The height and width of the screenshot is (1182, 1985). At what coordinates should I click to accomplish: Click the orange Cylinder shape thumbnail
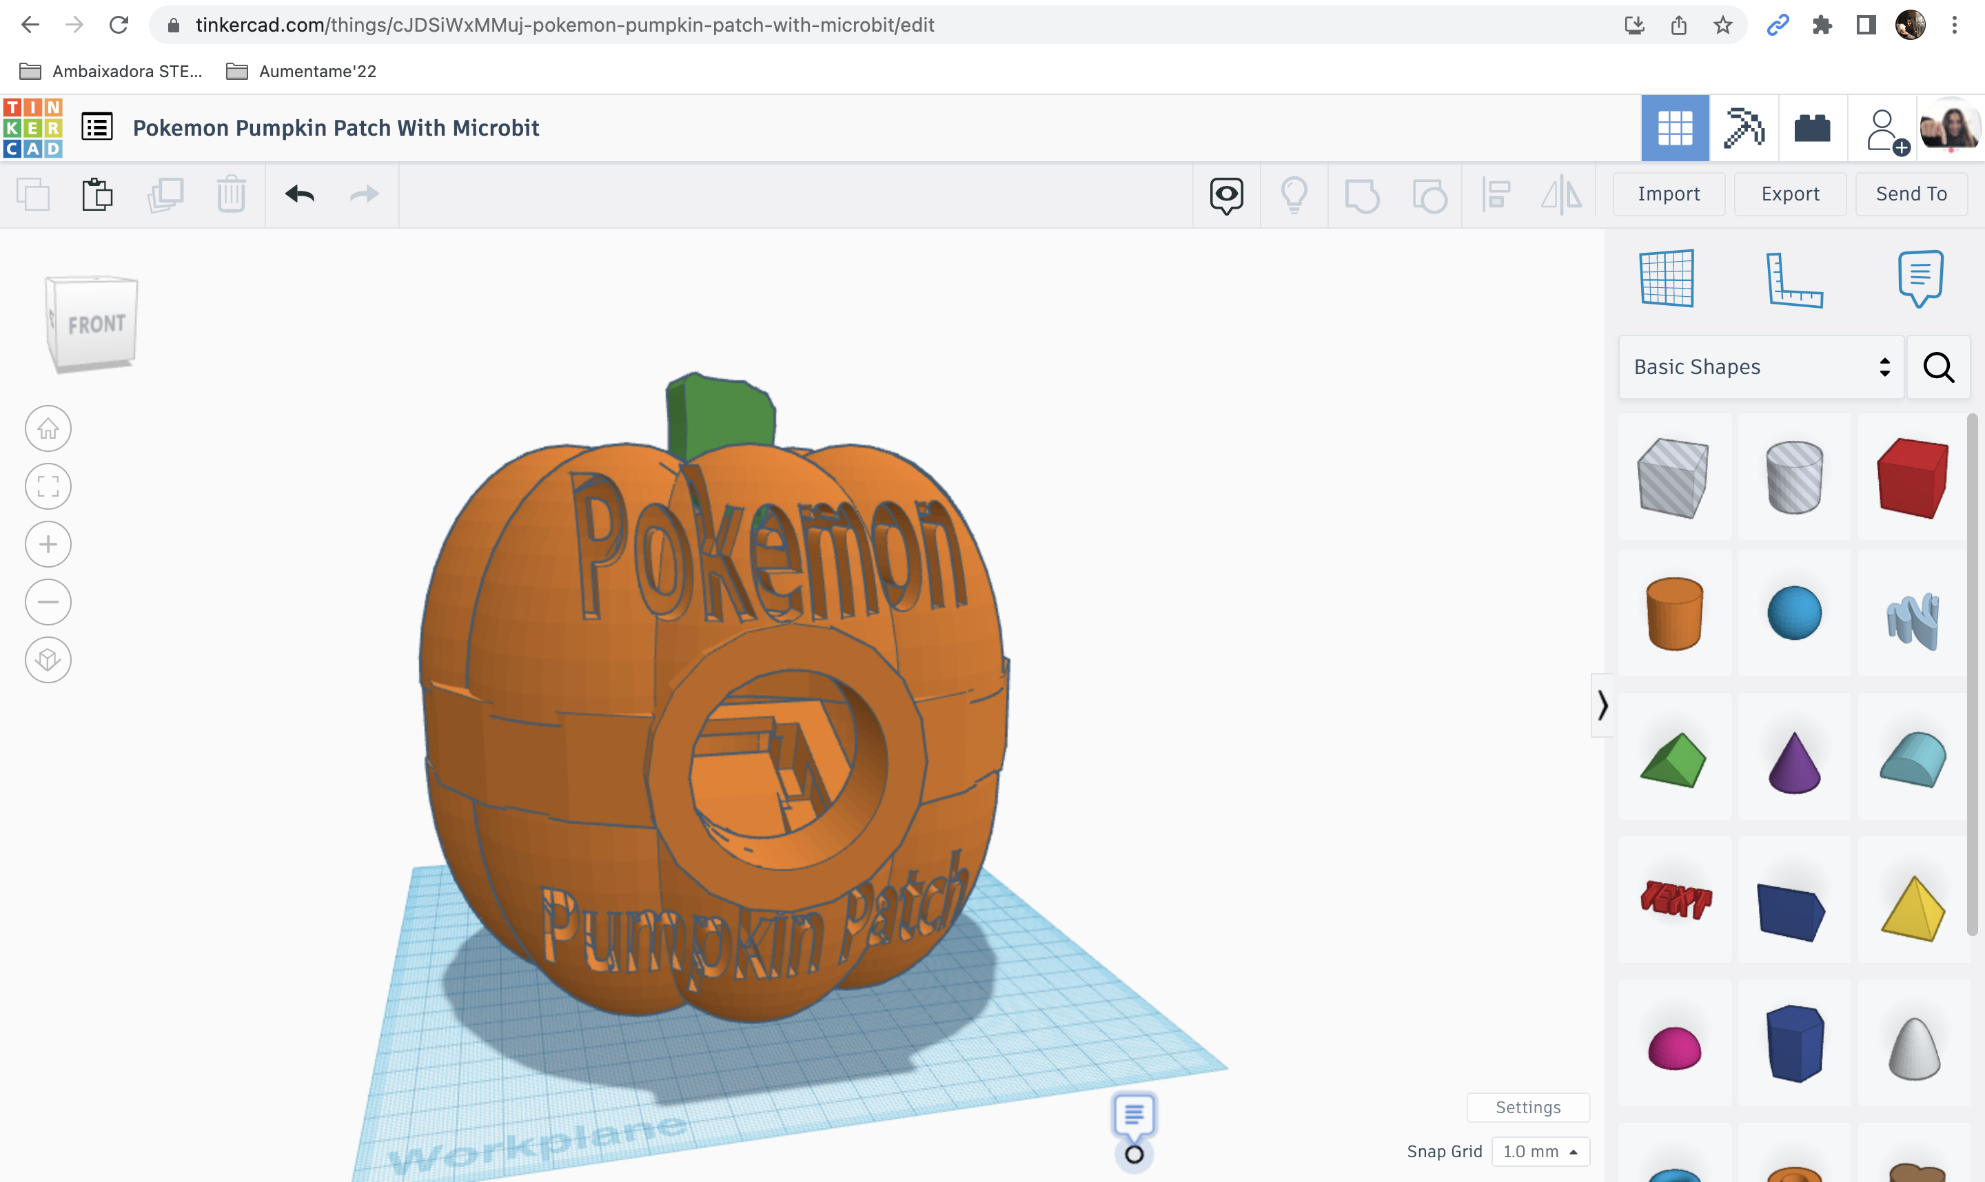pos(1674,612)
